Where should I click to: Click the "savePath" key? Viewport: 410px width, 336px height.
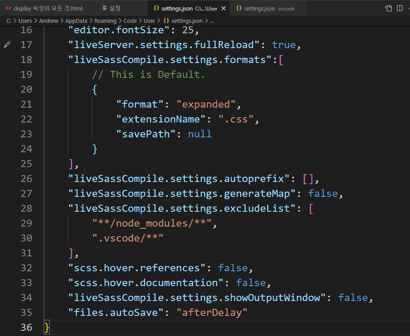(x=146, y=134)
